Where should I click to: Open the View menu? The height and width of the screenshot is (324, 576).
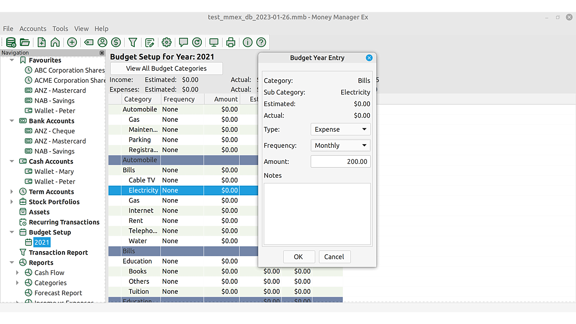pyautogui.click(x=81, y=29)
